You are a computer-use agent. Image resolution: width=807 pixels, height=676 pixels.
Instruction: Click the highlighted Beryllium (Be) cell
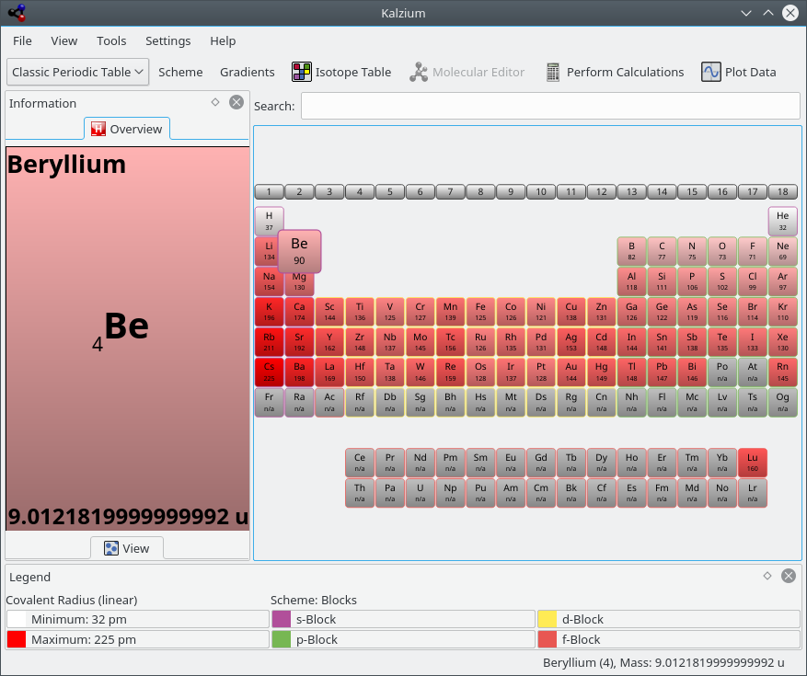point(300,251)
